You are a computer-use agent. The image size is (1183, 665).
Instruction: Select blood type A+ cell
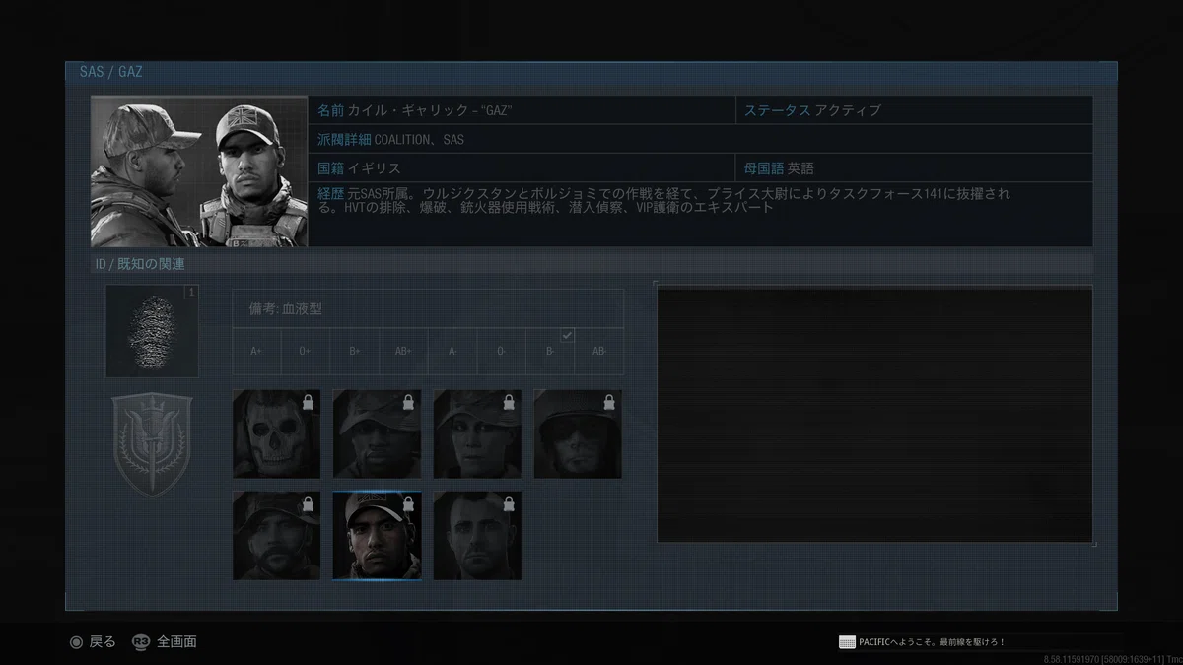pyautogui.click(x=256, y=351)
